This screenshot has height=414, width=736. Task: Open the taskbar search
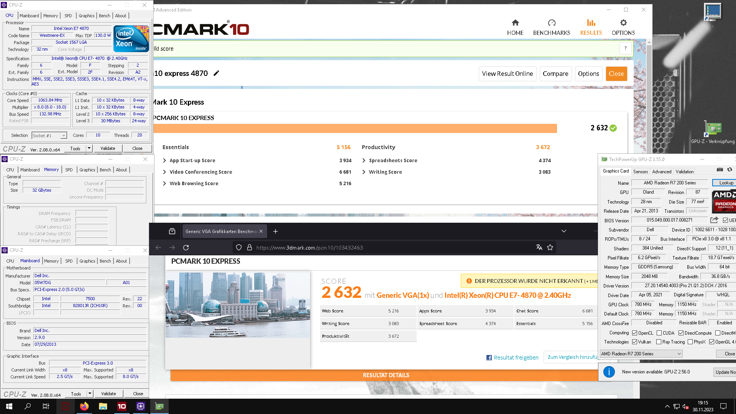click(x=28, y=406)
